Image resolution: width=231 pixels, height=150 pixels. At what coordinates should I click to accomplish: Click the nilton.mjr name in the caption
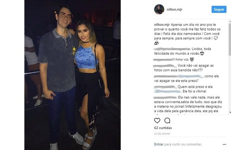[x=162, y=24]
